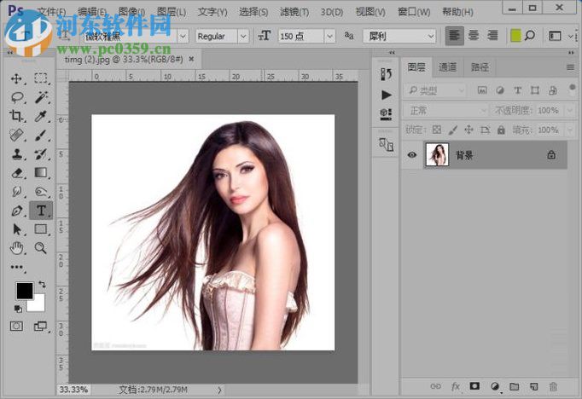Open the Regular font style dropdown
582x399 pixels.
[x=243, y=36]
